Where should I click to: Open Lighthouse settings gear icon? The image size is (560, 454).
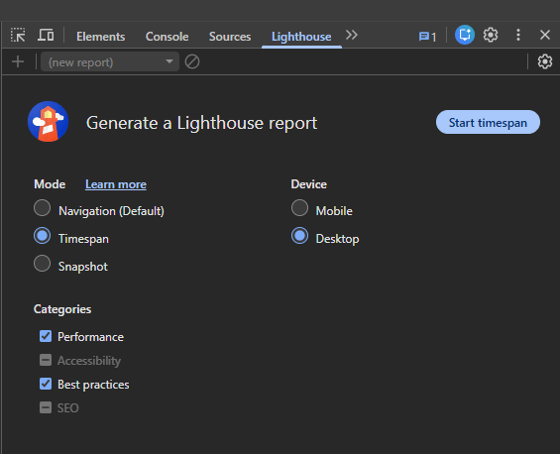tap(545, 61)
